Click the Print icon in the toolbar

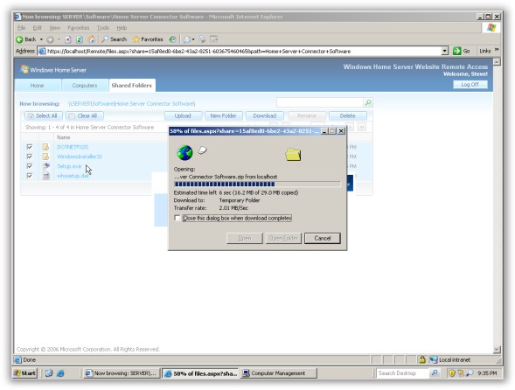click(202, 39)
